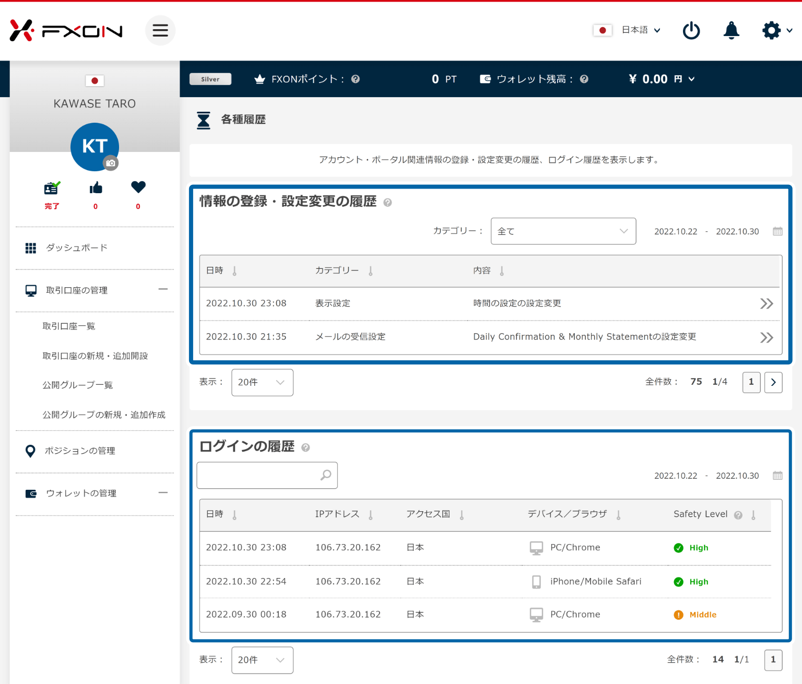Open 表示 20件 dropdown under login history
This screenshot has height=684, width=802.
262,661
